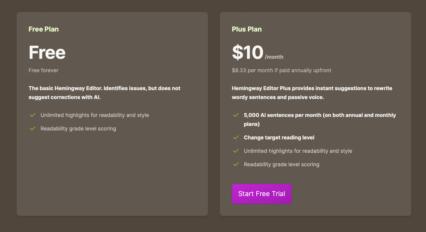
Task: Click the Start Free Trial button
Action: (x=262, y=194)
